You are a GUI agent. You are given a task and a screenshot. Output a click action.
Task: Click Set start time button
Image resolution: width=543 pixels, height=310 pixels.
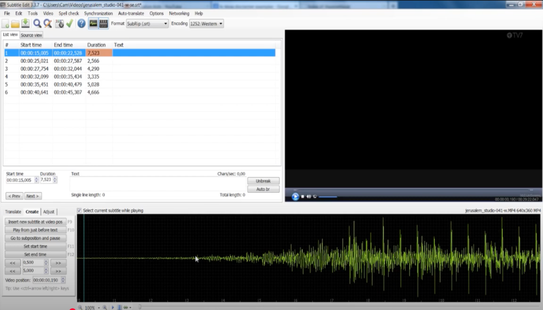(35, 246)
